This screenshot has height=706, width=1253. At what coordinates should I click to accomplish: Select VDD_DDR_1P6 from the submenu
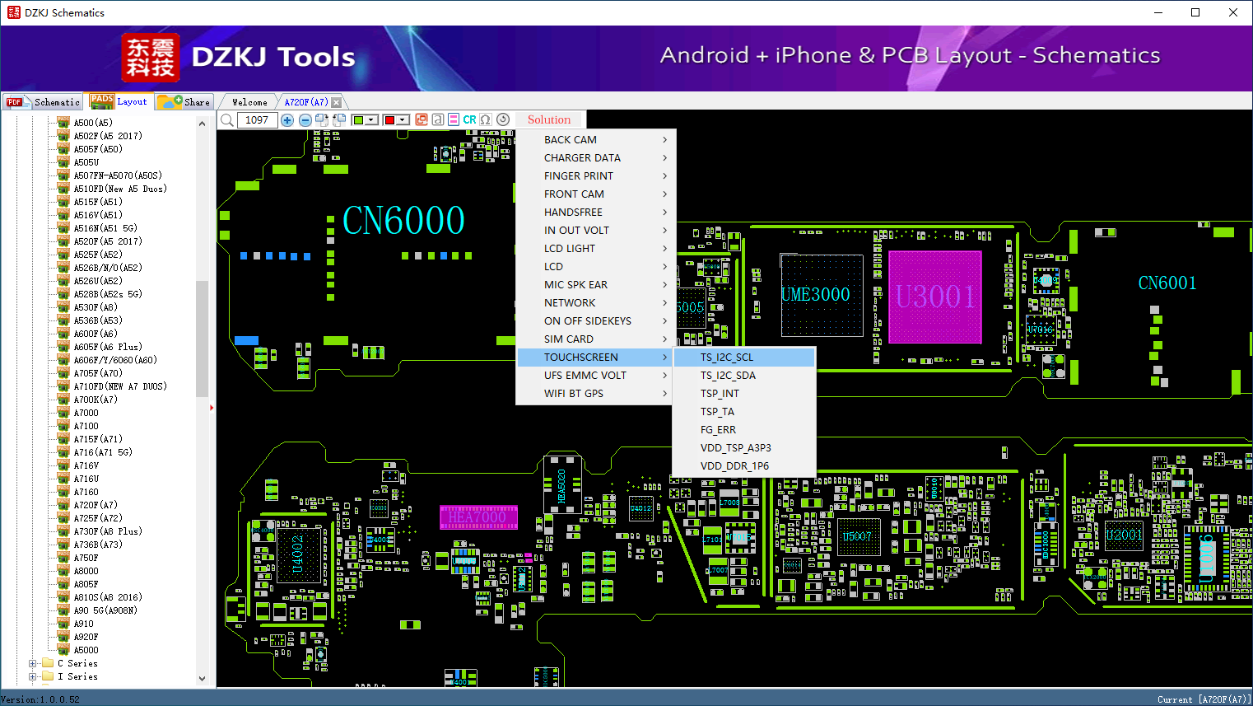click(744, 466)
